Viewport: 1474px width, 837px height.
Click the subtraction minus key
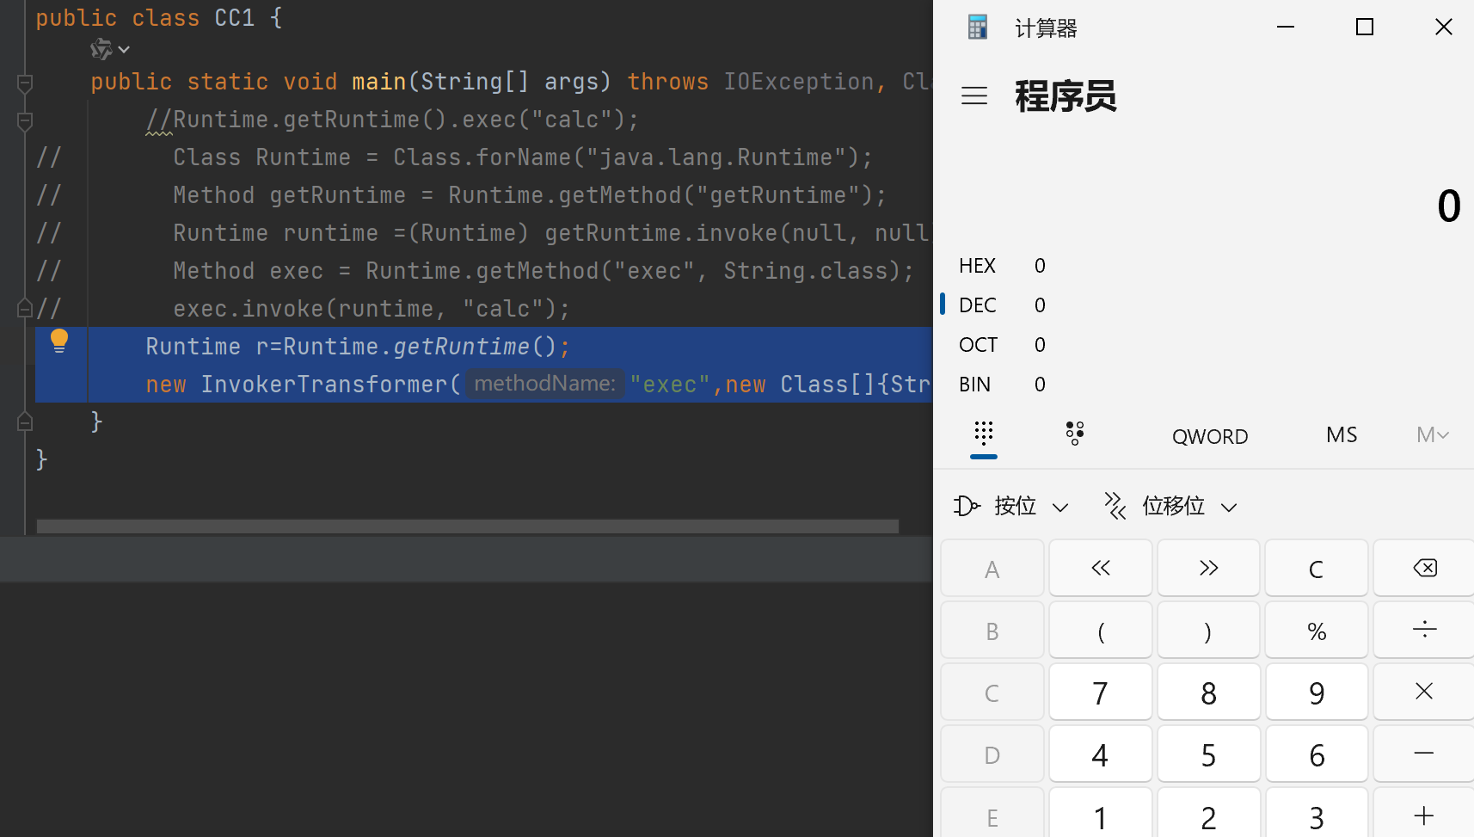(x=1424, y=754)
